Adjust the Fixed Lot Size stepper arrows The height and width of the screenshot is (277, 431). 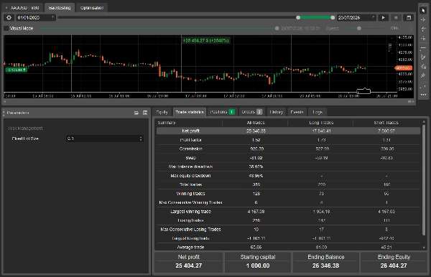pyautogui.click(x=141, y=138)
